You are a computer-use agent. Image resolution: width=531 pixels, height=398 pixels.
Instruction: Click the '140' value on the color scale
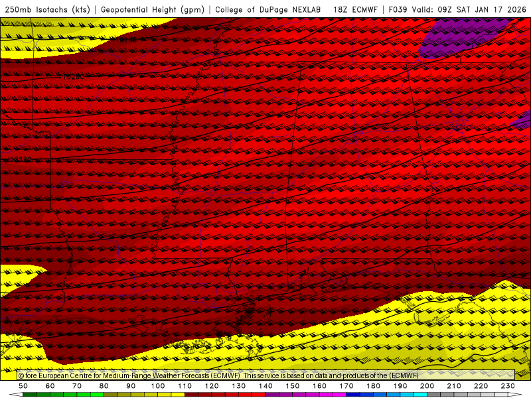coord(265,386)
